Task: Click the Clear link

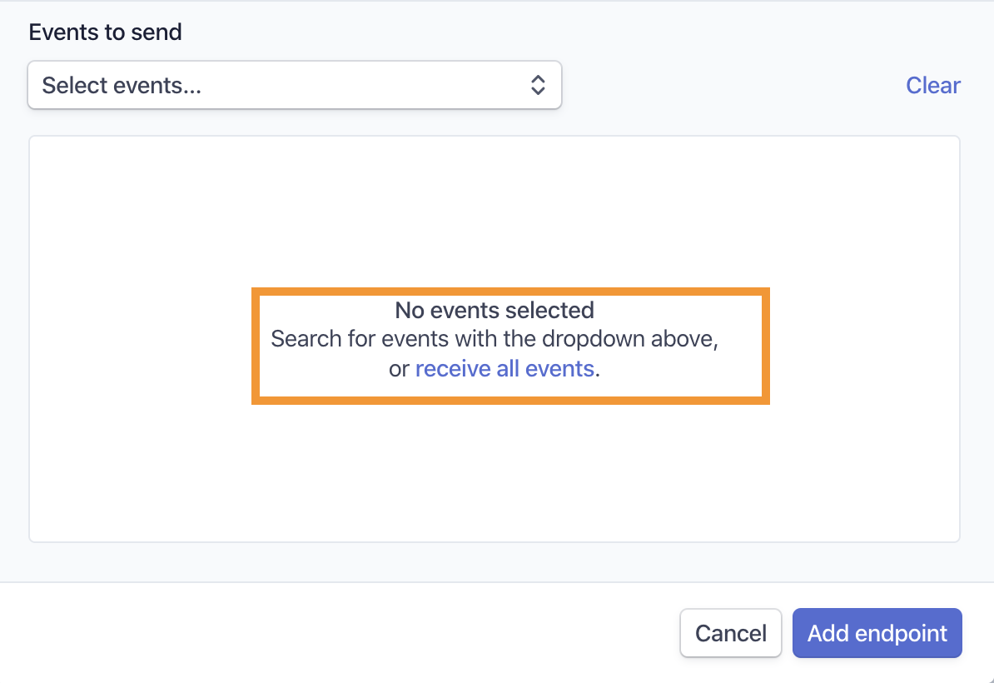Action: [932, 85]
